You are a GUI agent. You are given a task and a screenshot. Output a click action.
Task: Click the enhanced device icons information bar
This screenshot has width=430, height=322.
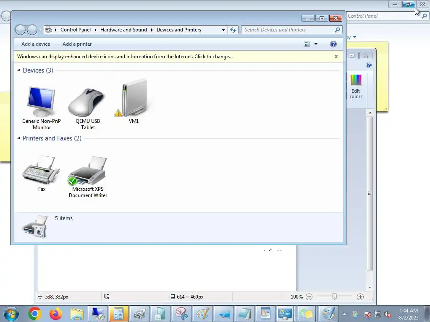pyautogui.click(x=178, y=57)
